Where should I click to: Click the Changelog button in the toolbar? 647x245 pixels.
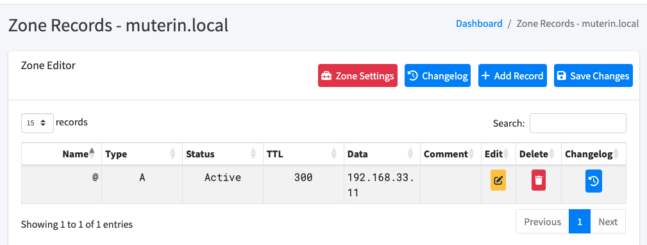click(438, 75)
